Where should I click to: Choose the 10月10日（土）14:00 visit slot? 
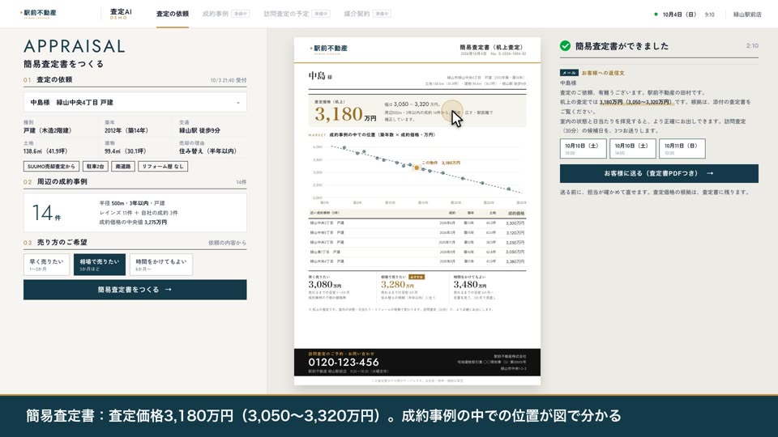coord(633,149)
